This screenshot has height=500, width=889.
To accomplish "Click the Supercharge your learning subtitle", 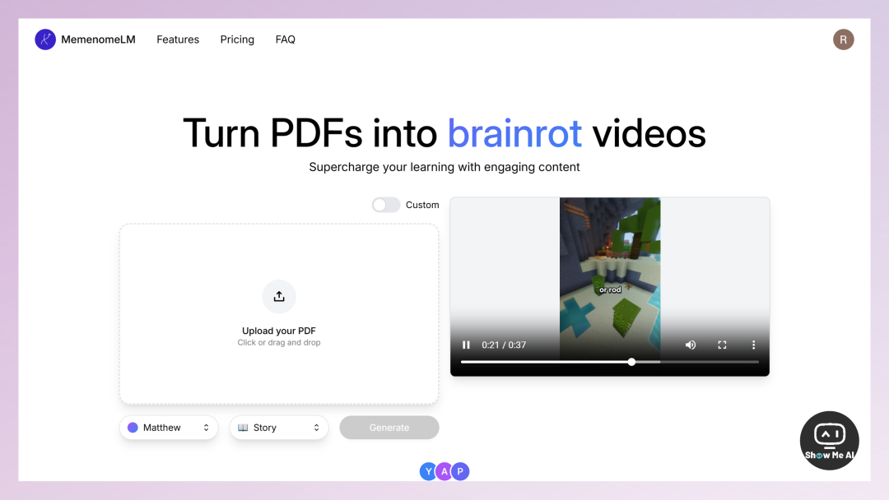I will 444,167.
